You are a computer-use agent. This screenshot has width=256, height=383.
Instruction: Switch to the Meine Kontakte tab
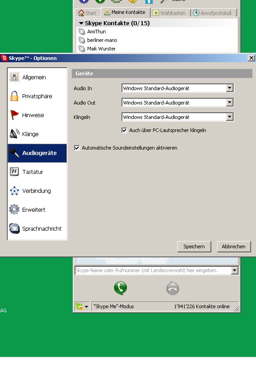[125, 12]
